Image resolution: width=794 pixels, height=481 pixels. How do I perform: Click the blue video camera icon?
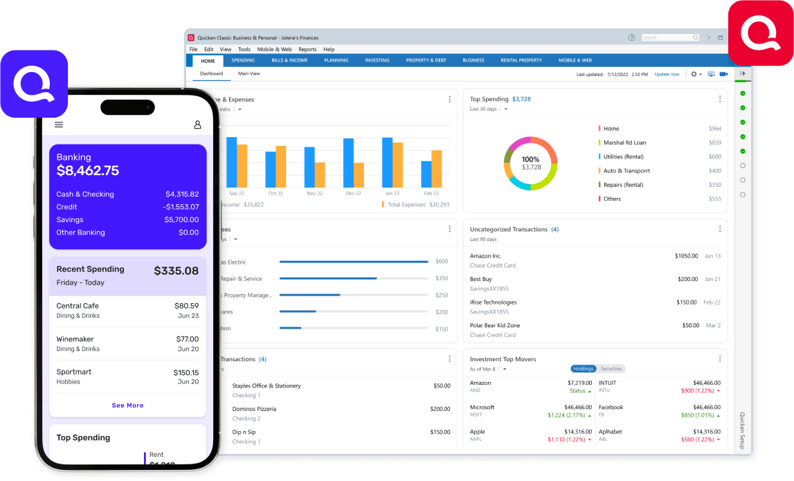(723, 74)
